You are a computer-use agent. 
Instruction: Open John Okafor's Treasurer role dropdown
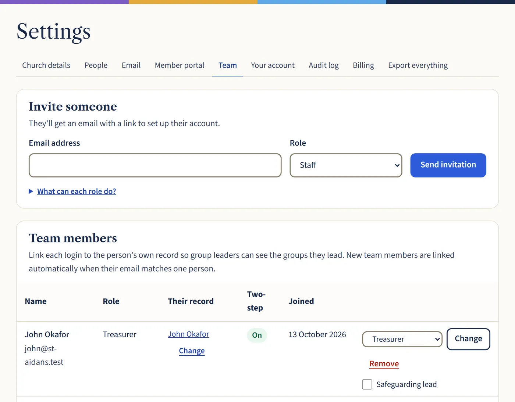tap(402, 339)
